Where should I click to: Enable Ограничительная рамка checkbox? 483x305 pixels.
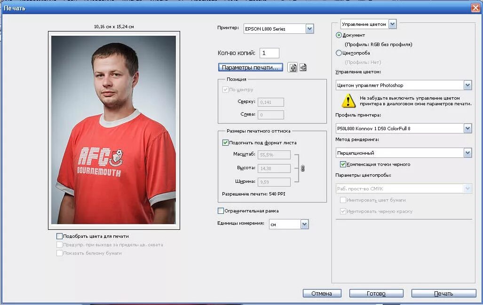point(221,211)
